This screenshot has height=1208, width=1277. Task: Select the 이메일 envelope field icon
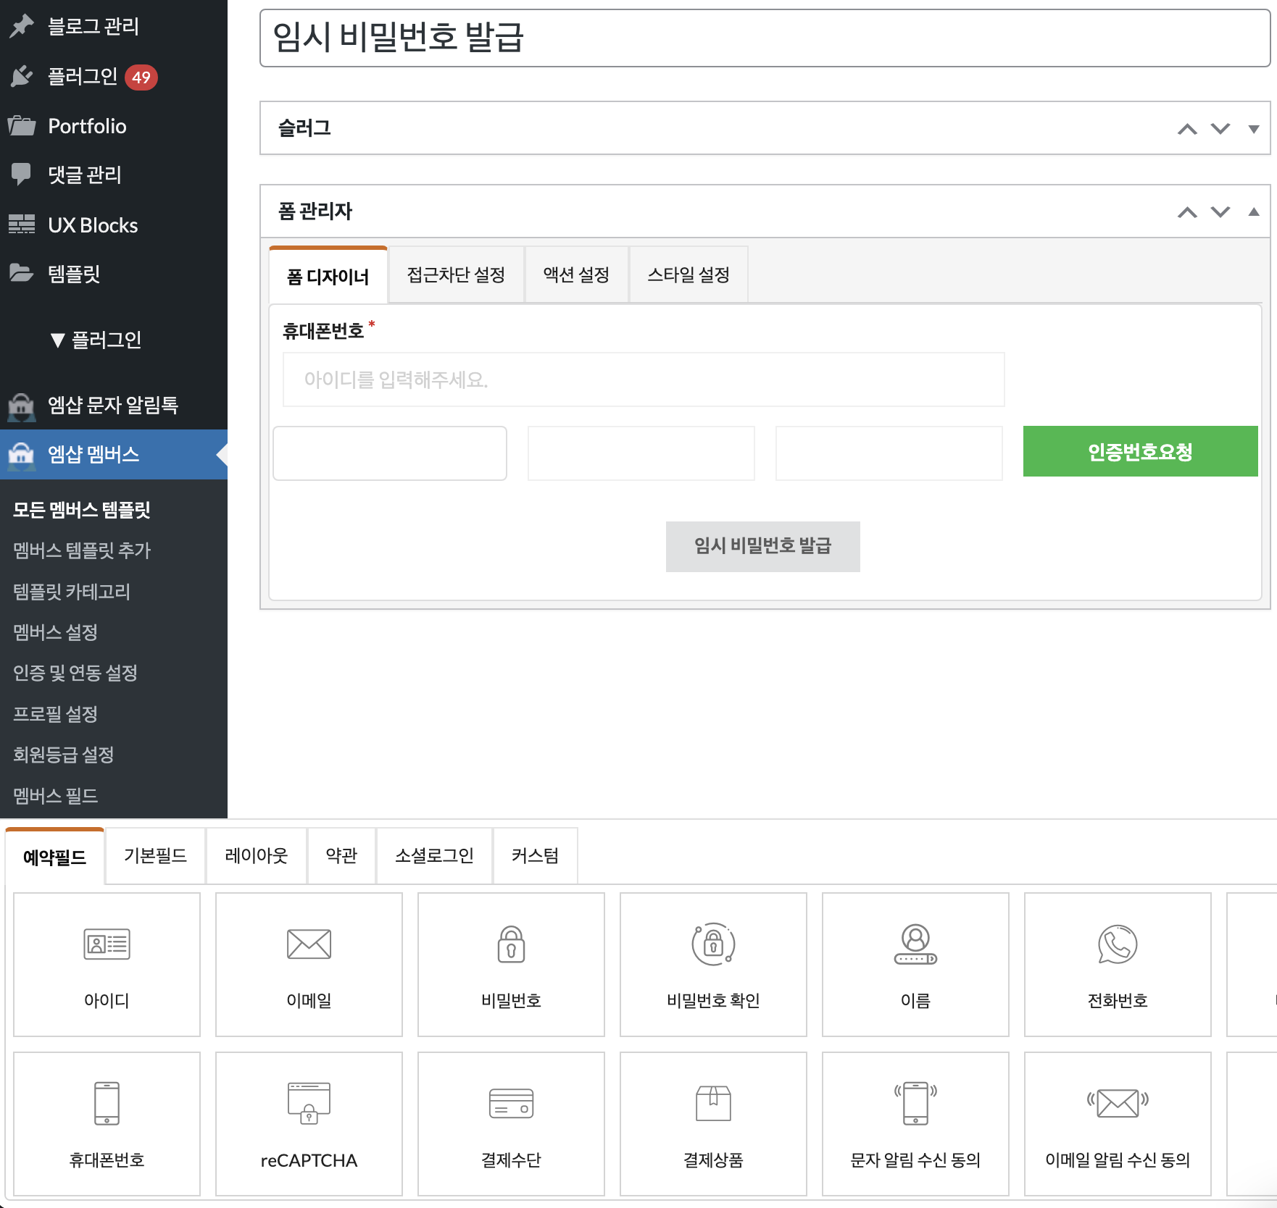[x=309, y=944]
